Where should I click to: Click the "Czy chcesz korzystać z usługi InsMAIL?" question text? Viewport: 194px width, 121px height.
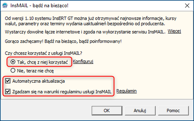[44, 53]
